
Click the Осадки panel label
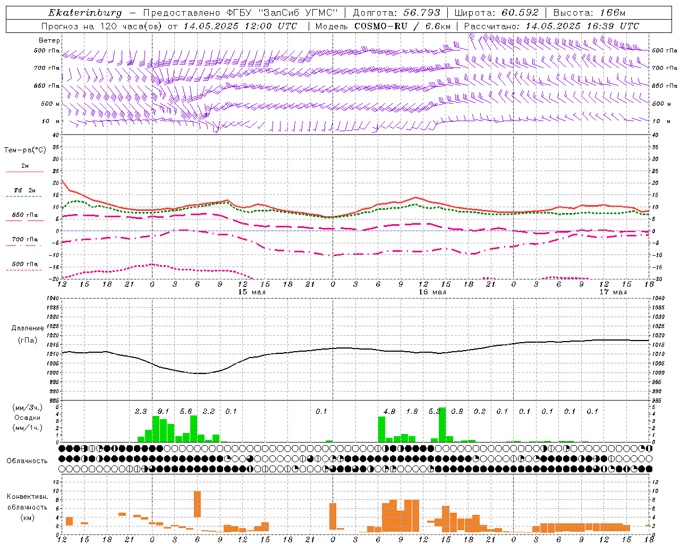pyautogui.click(x=27, y=418)
